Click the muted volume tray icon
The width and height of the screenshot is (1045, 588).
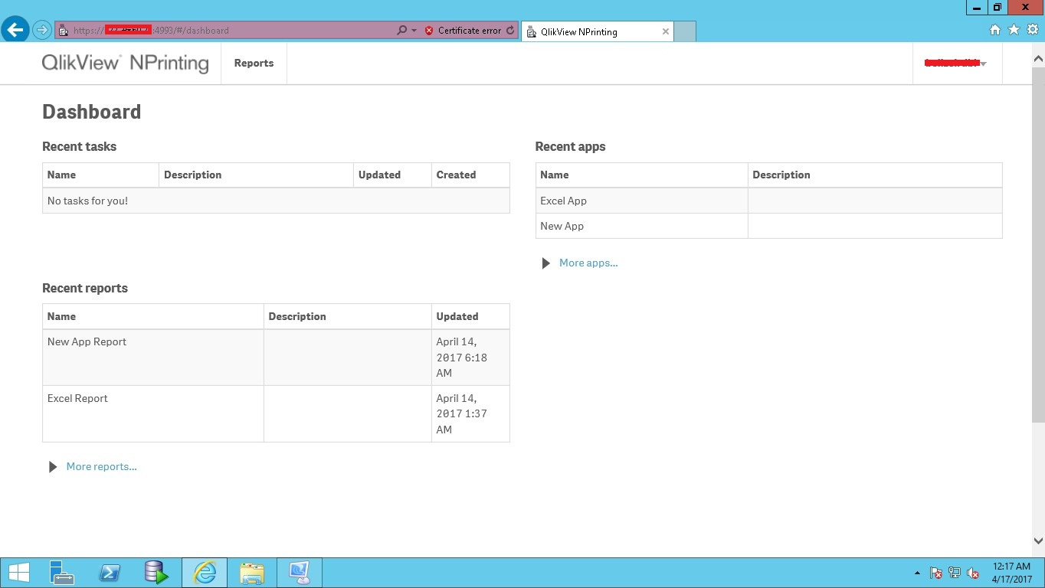(973, 573)
